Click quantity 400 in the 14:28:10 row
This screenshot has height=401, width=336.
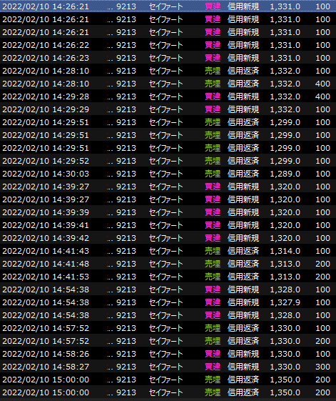click(x=322, y=84)
